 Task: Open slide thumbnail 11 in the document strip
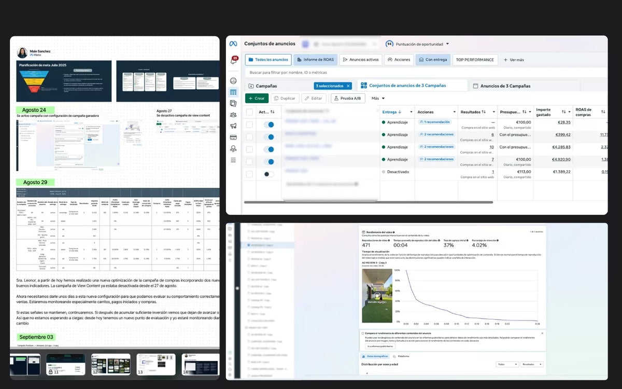pyautogui.click(x=65, y=364)
